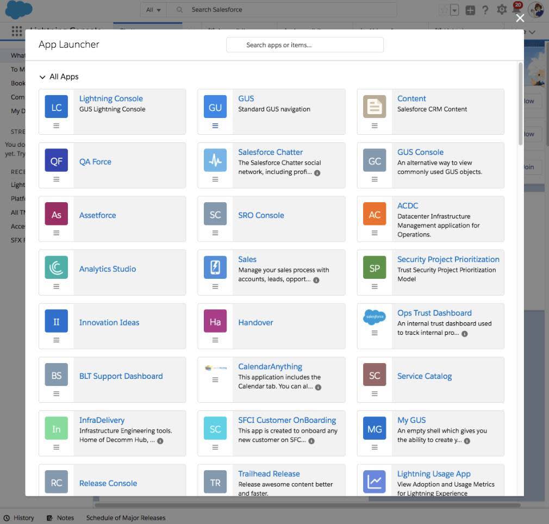Click the SFCI Customer OnBoarding SC icon
This screenshot has height=524, width=549.
click(215, 428)
